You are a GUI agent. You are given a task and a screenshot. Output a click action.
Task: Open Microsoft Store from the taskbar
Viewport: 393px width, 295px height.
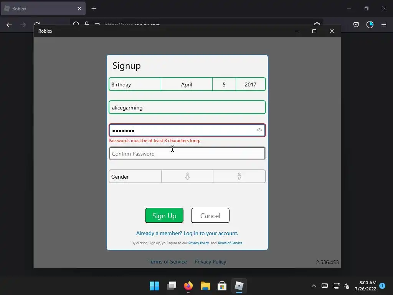(222, 286)
